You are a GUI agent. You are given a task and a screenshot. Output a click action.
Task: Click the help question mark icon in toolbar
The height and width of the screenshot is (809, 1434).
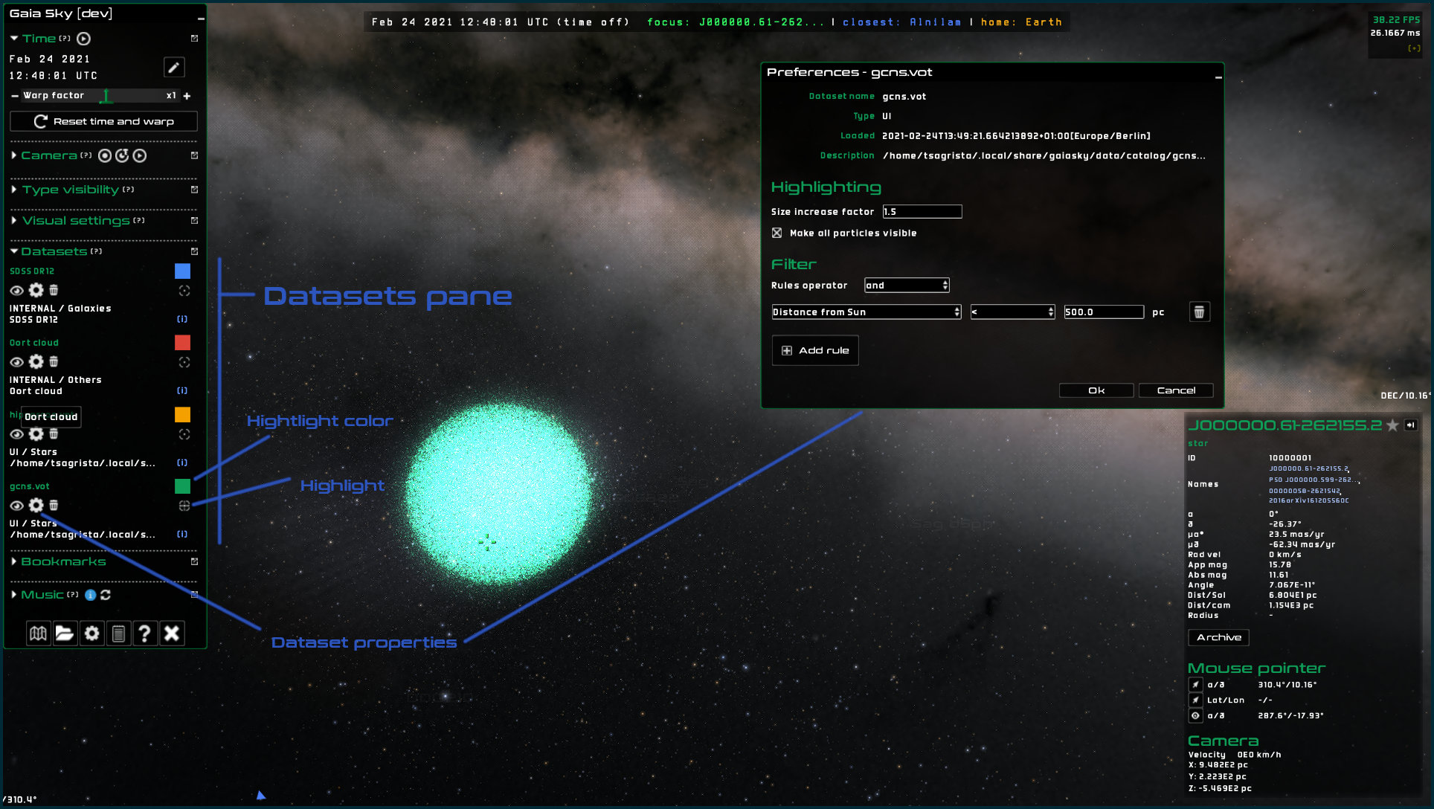pyautogui.click(x=144, y=633)
